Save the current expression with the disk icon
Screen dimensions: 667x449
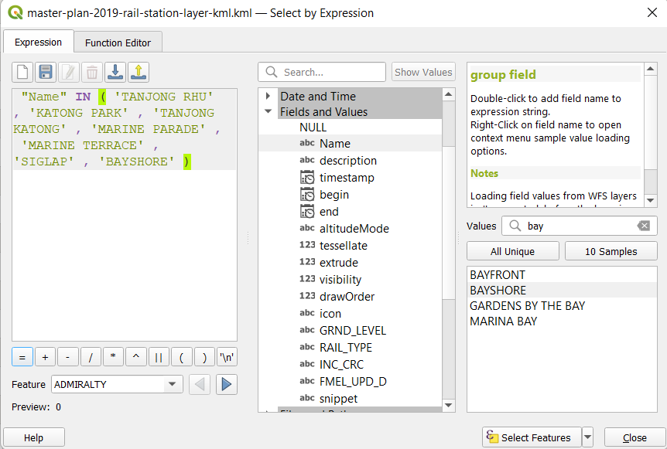pos(46,73)
